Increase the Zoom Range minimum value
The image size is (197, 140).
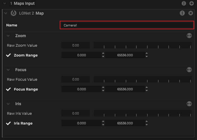103,53
